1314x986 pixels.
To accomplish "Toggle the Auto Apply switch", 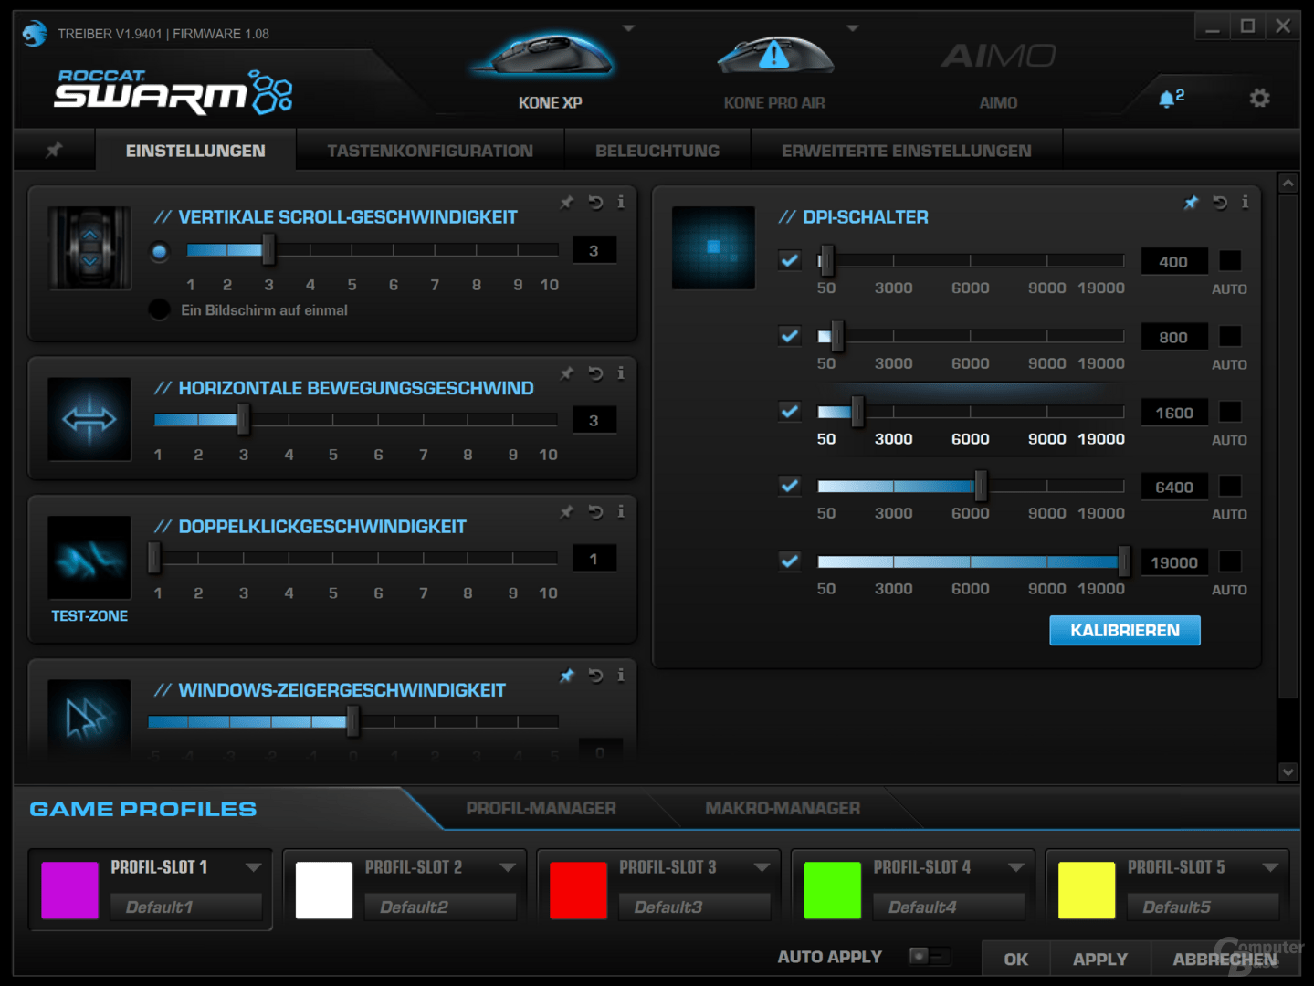I will [x=930, y=956].
